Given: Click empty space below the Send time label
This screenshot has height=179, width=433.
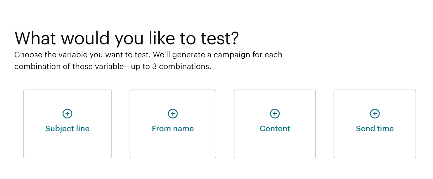Looking at the screenshot, I should tap(375, 146).
